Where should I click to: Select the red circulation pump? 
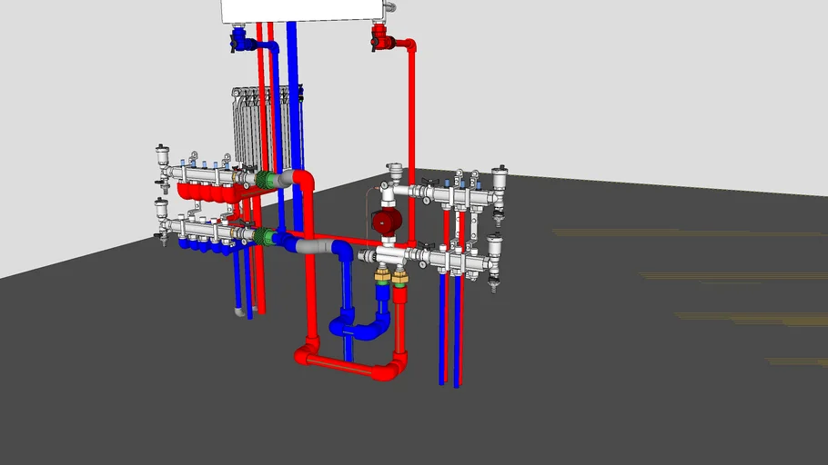click(x=387, y=222)
